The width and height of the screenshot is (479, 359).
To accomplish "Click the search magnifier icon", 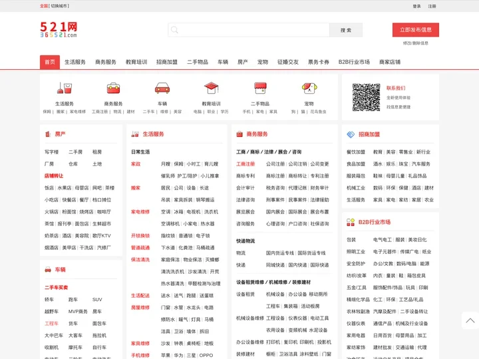I will click(x=174, y=30).
